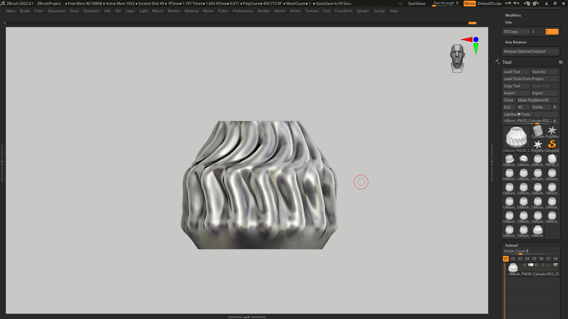
Task: Expand the Modifiers section
Action: point(513,15)
